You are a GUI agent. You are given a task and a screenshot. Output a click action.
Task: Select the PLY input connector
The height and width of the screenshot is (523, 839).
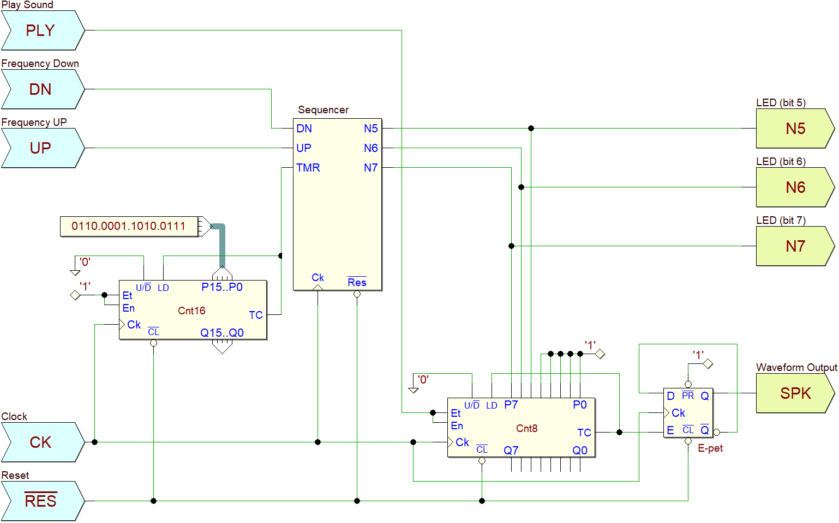coord(43,31)
